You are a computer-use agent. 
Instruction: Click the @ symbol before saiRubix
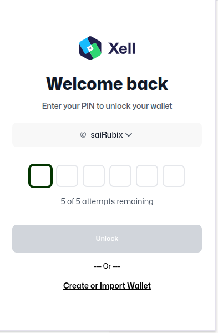83,135
